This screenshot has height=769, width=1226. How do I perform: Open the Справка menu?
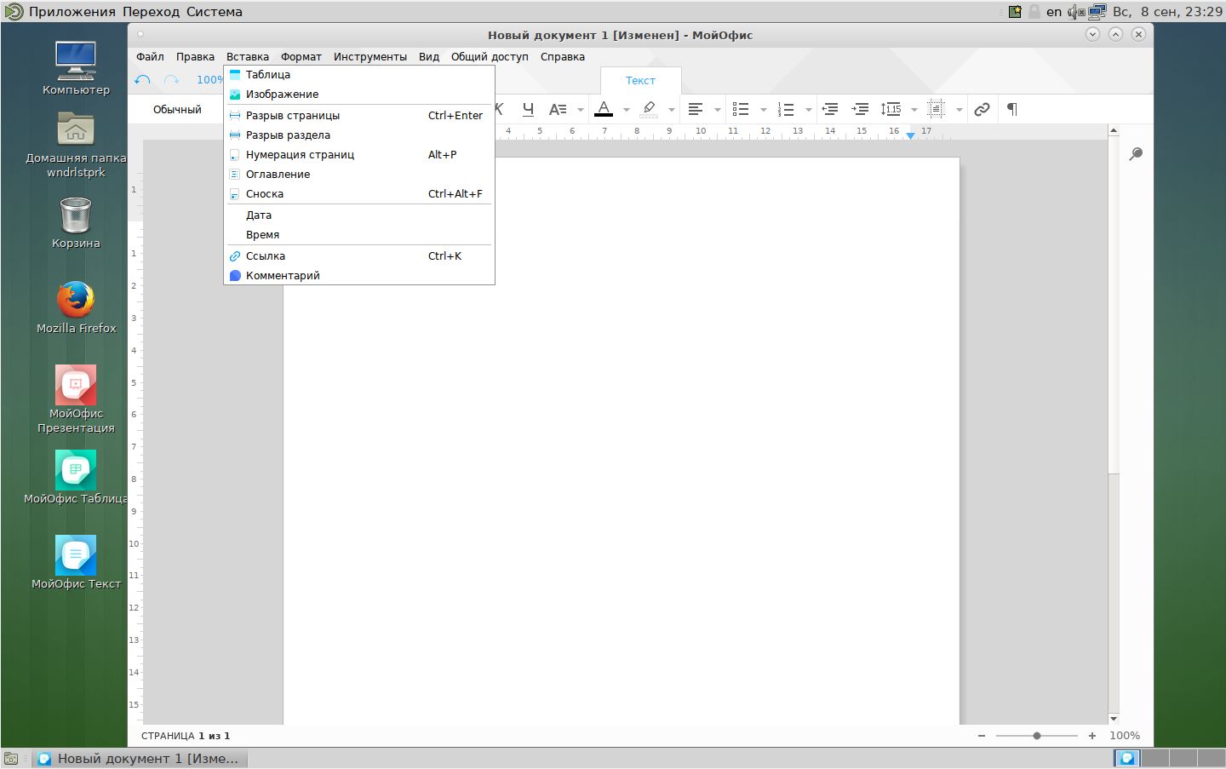(563, 57)
